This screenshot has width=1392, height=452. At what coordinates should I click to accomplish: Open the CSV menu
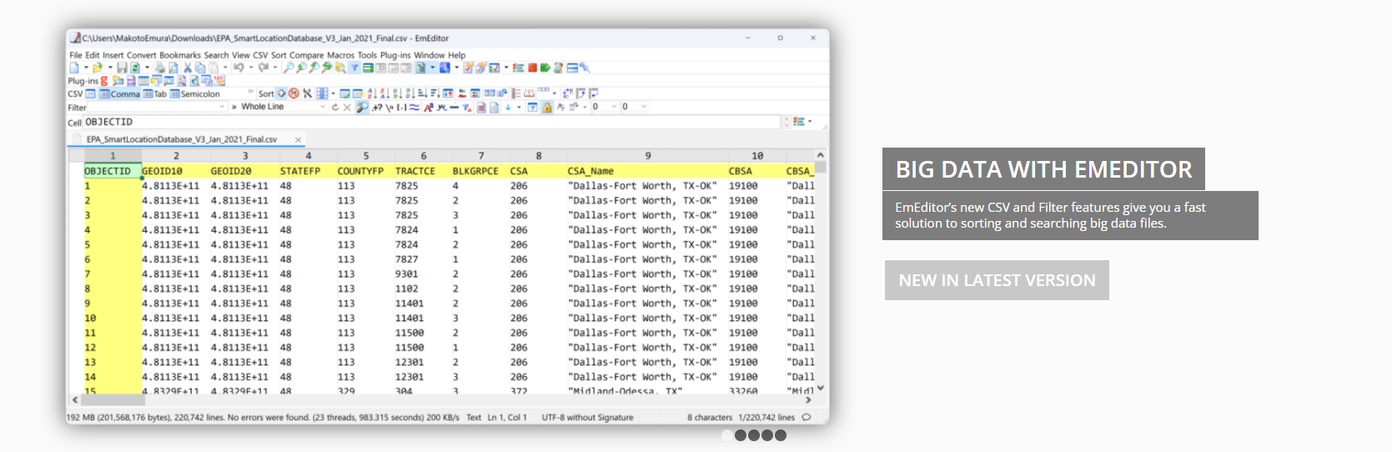tap(260, 55)
